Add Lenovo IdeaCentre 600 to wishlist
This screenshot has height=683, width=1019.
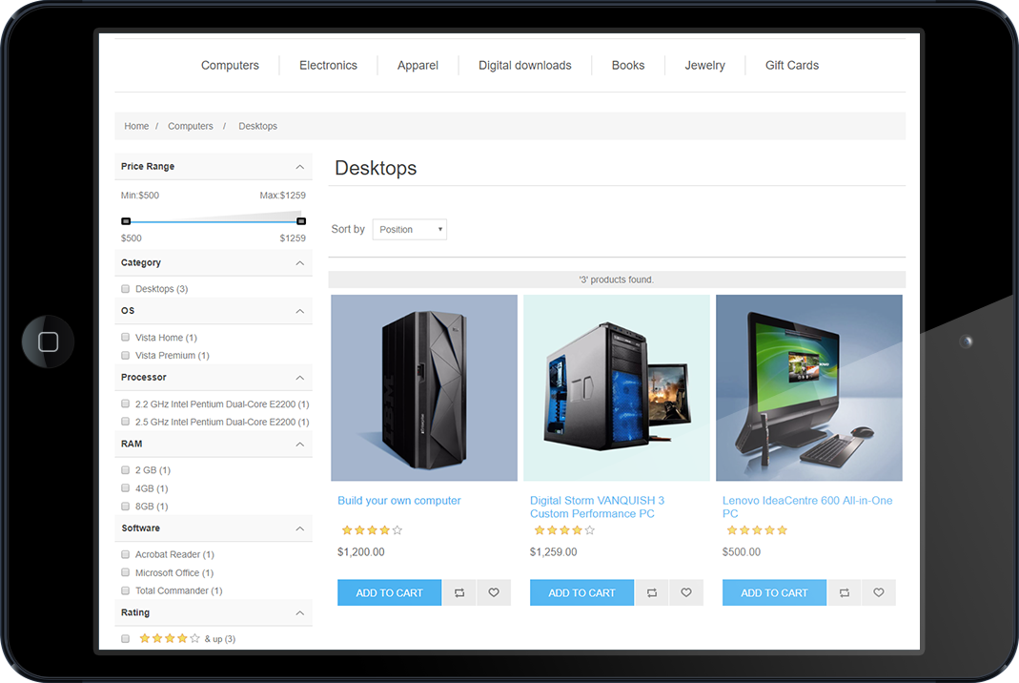[879, 592]
